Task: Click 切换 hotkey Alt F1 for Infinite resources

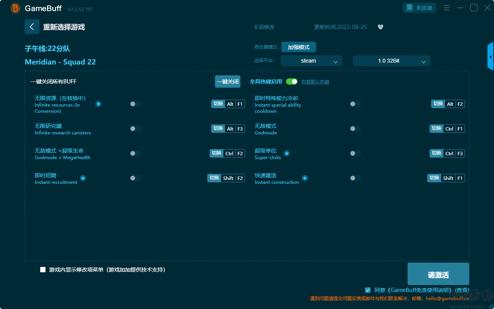Action: pyautogui.click(x=228, y=104)
